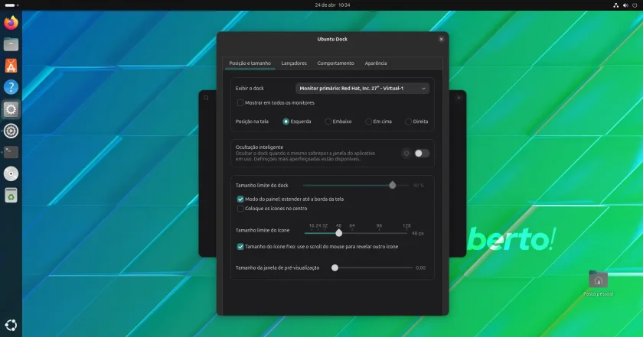Click the 64 mark on icon size scale
Screen dimensions: 643x337
pos(352,225)
